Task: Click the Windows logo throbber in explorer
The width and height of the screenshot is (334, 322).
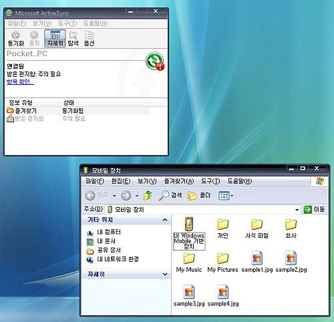Action: (320, 181)
